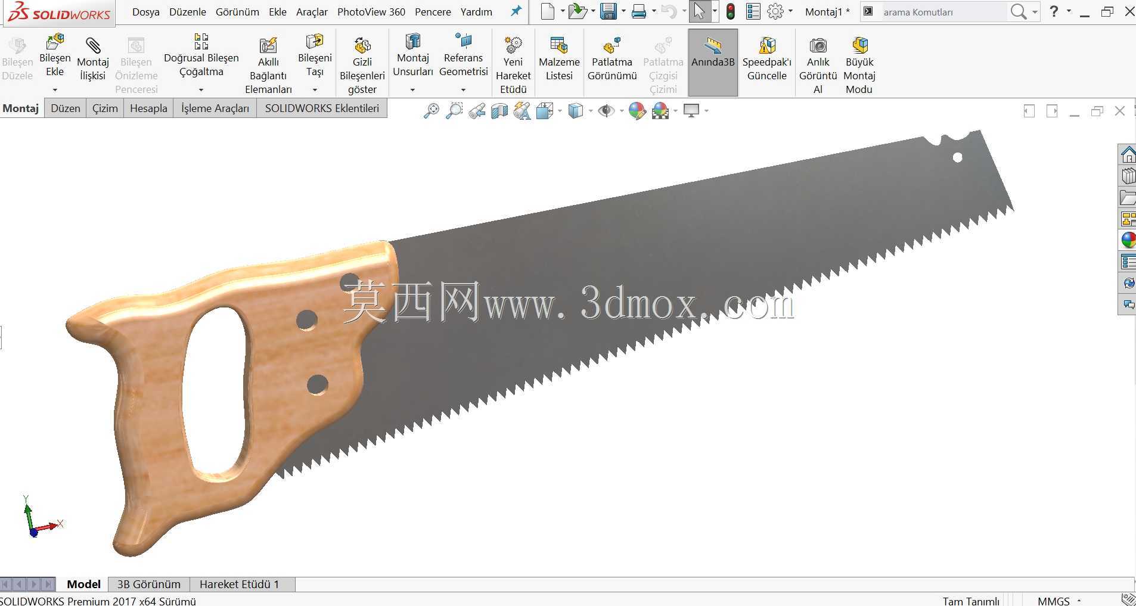The image size is (1136, 606).
Task: Open File Explorer folder icon in task pane
Action: pyautogui.click(x=1128, y=198)
